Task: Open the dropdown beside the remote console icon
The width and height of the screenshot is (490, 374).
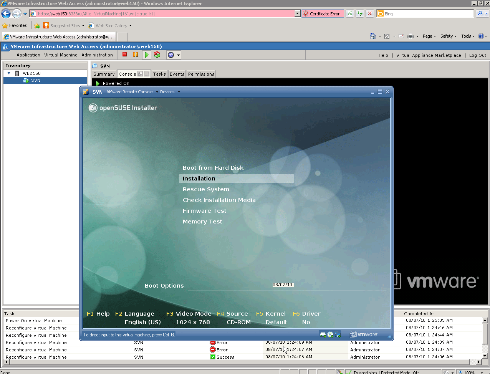Action: pyautogui.click(x=178, y=55)
